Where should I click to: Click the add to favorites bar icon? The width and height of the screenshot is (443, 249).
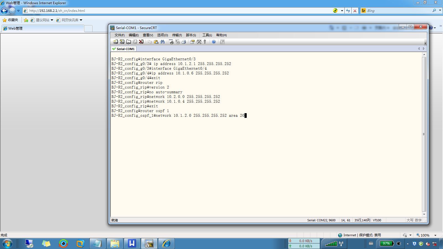pos(26,20)
